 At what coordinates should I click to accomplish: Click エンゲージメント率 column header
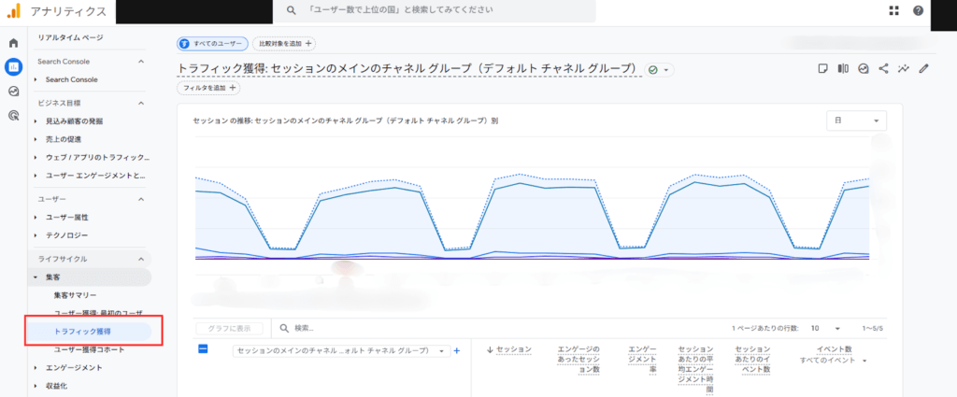643,360
